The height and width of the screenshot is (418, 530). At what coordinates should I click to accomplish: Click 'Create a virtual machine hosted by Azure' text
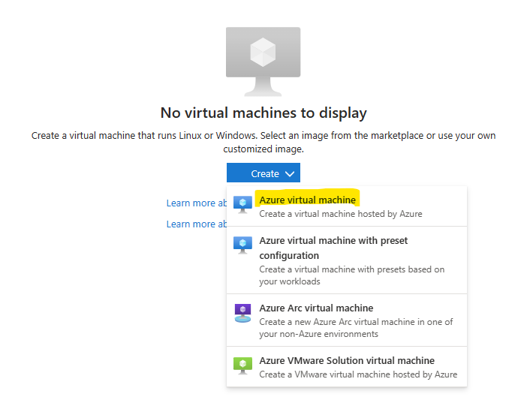click(341, 214)
